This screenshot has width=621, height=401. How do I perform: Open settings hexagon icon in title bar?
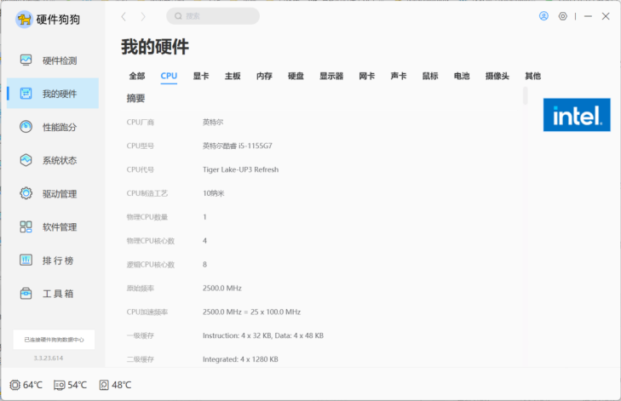pos(563,16)
